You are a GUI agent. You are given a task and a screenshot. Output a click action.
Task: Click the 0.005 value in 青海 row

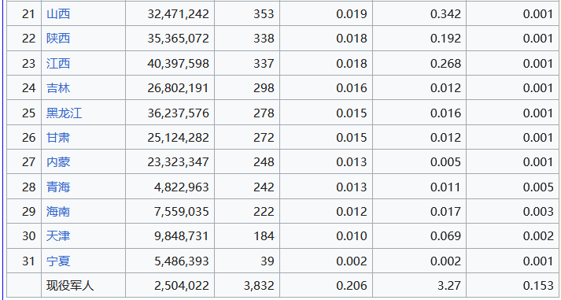tap(538, 187)
